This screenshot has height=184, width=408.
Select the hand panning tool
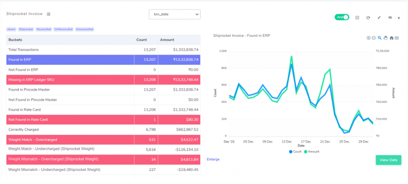[385, 38]
